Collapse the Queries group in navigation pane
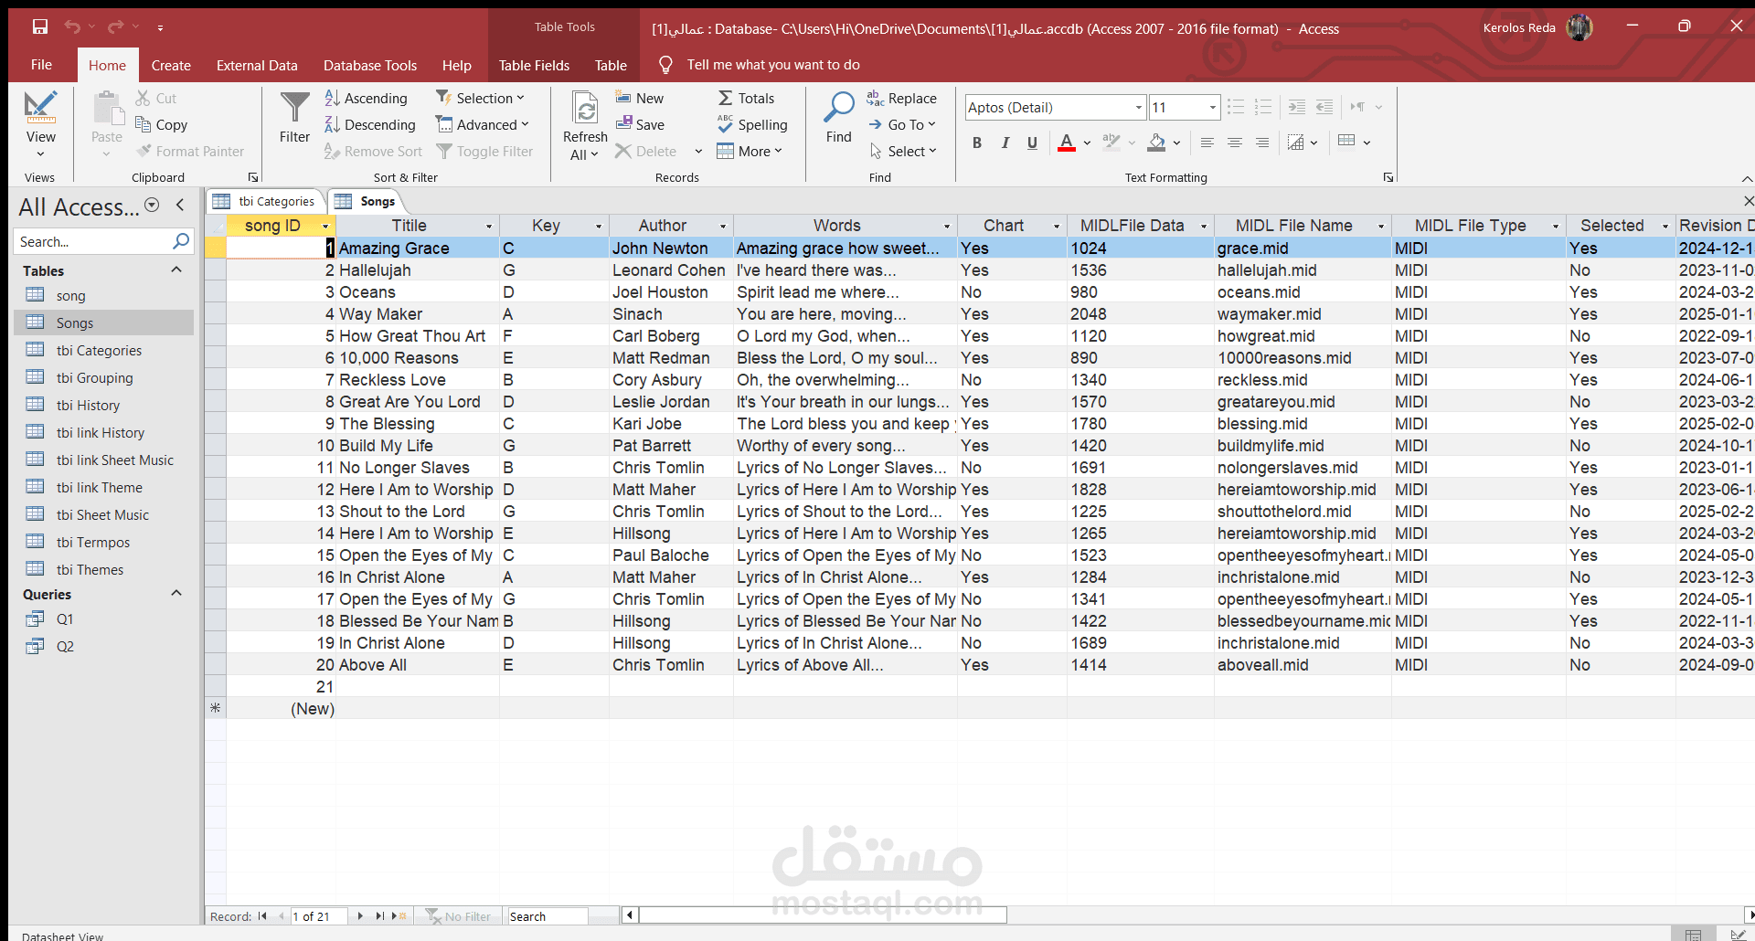This screenshot has height=941, width=1755. [176, 594]
